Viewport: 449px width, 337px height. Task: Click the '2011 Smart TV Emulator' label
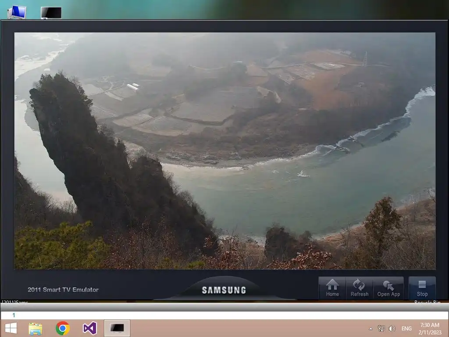[63, 290]
